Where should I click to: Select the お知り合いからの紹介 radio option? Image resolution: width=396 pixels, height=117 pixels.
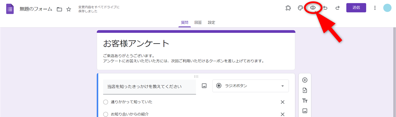[106, 114]
